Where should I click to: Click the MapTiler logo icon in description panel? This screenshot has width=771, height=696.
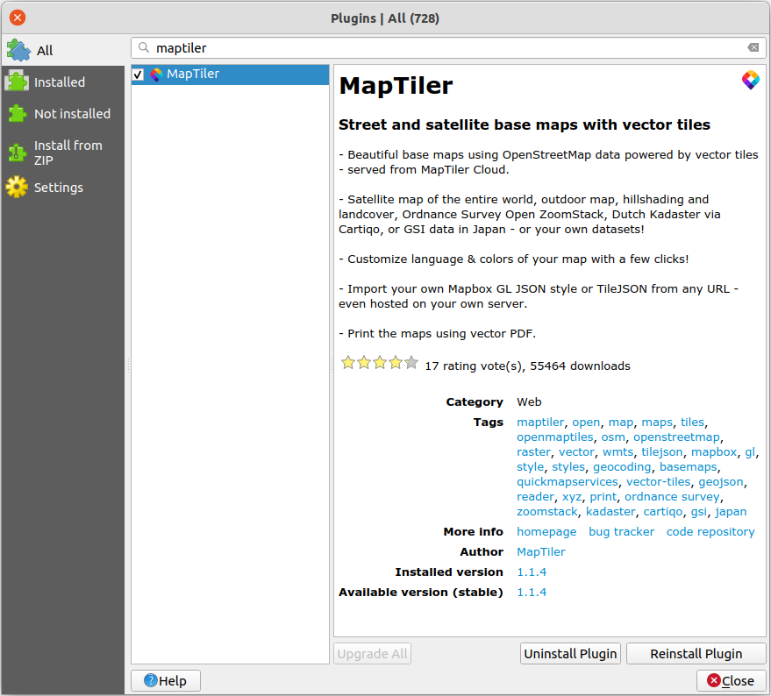point(750,81)
